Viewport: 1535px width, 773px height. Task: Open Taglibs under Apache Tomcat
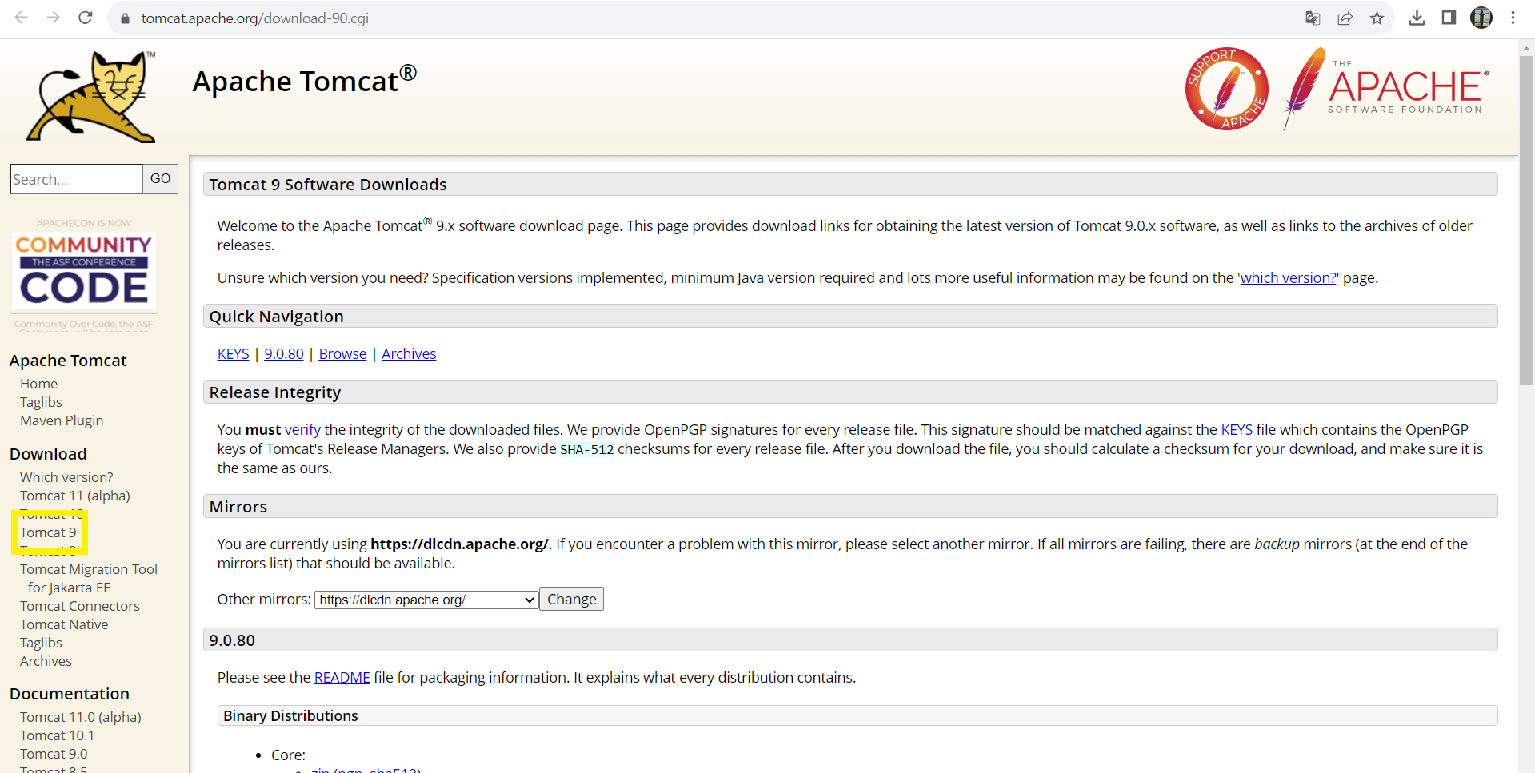point(41,402)
